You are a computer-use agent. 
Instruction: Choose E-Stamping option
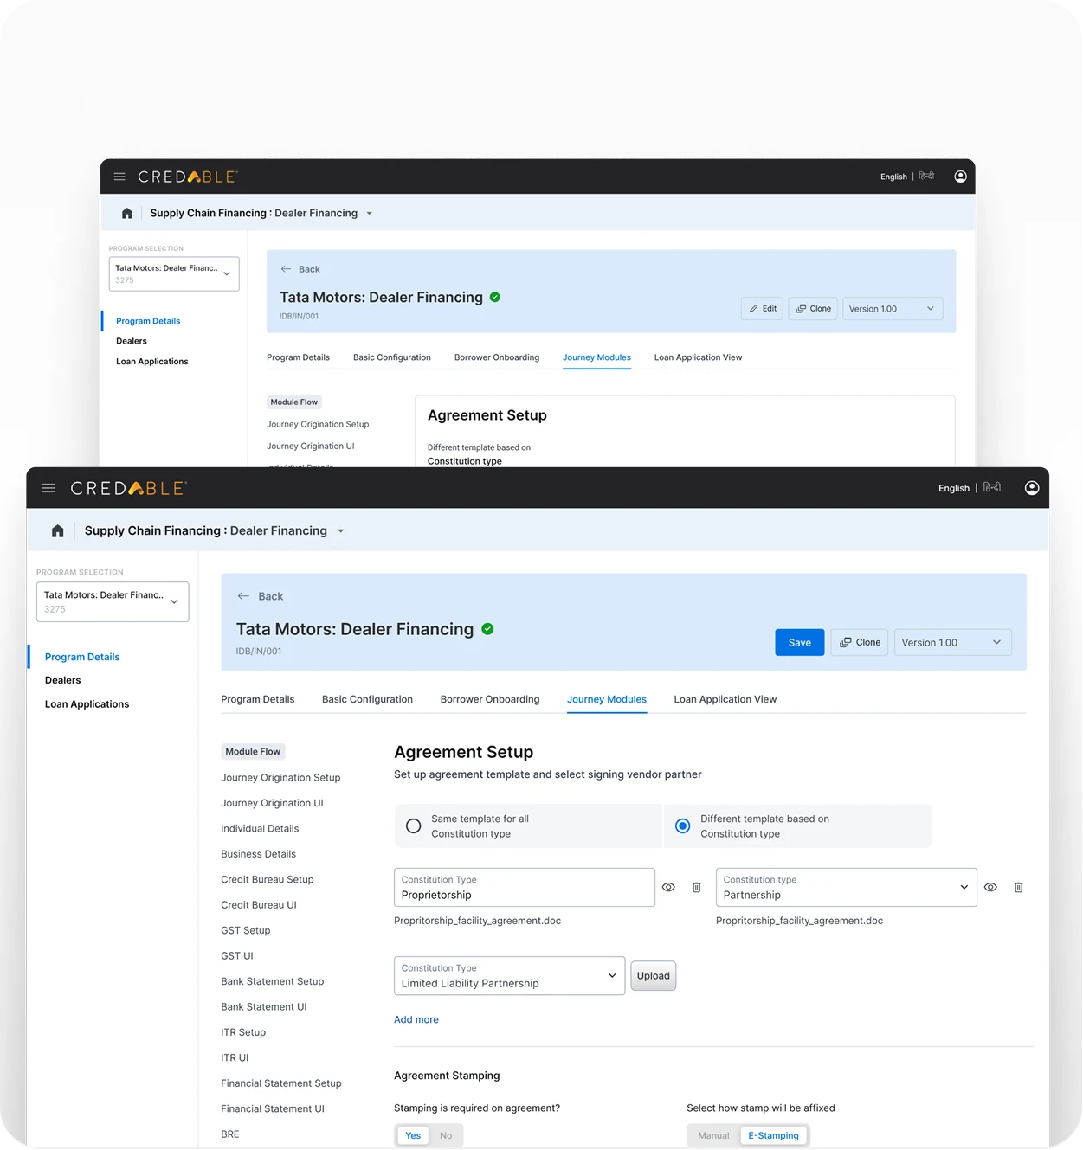click(x=773, y=1135)
